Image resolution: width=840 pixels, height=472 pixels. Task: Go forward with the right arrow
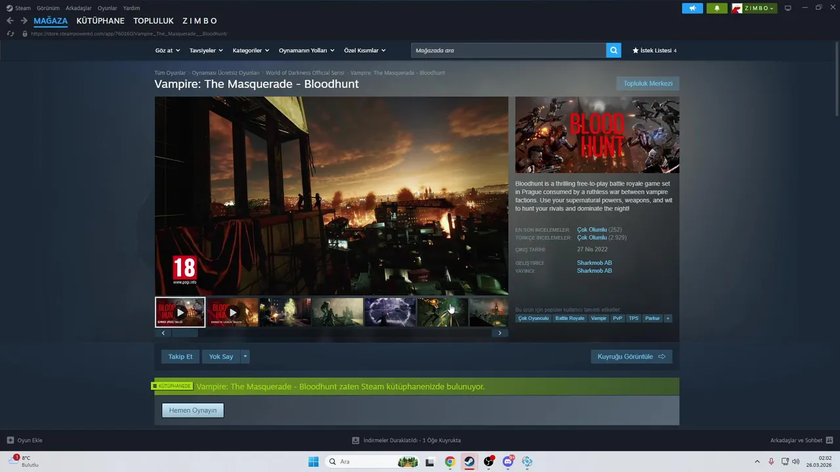[x=24, y=21]
